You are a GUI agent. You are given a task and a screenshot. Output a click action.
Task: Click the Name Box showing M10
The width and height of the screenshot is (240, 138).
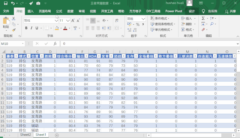pyautogui.click(x=11, y=44)
